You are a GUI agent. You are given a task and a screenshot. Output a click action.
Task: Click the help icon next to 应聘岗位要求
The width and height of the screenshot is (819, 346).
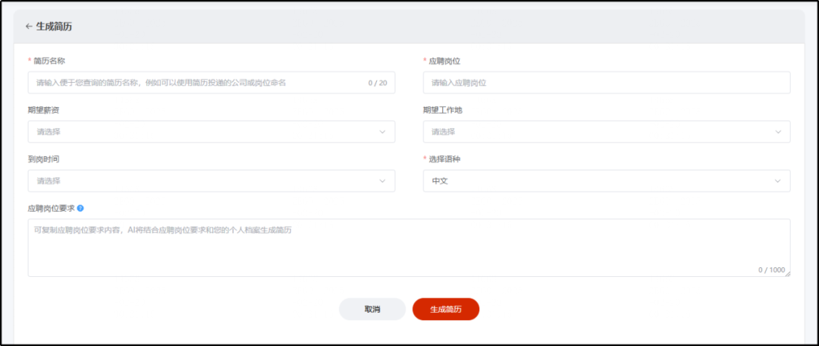tap(80, 208)
